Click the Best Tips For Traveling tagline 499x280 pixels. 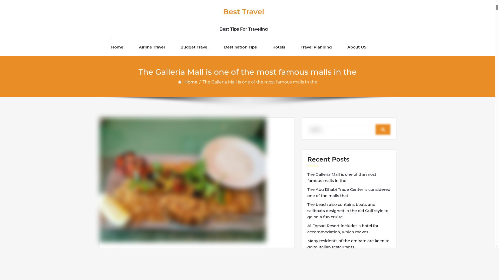pos(244,29)
